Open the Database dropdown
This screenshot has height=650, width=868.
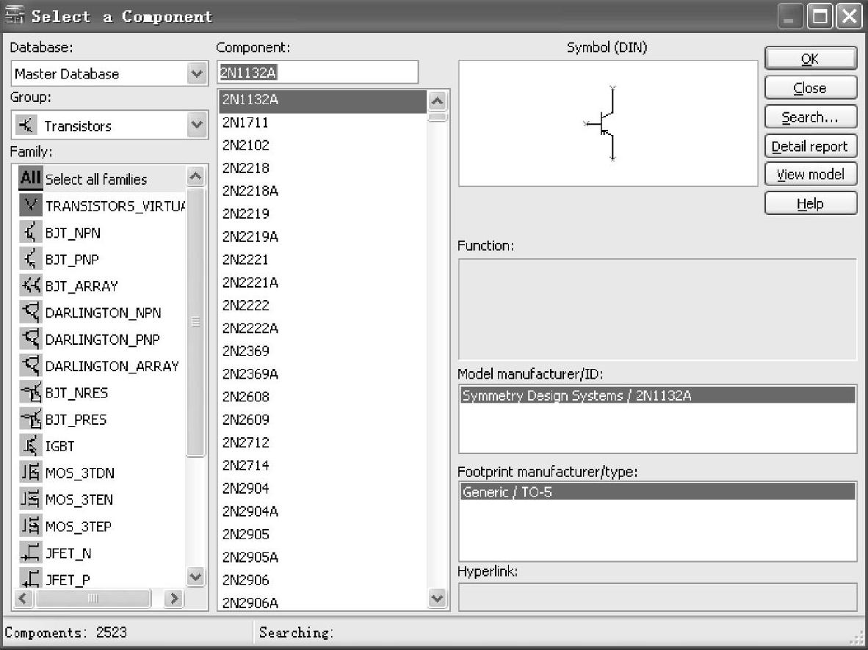[x=196, y=73]
